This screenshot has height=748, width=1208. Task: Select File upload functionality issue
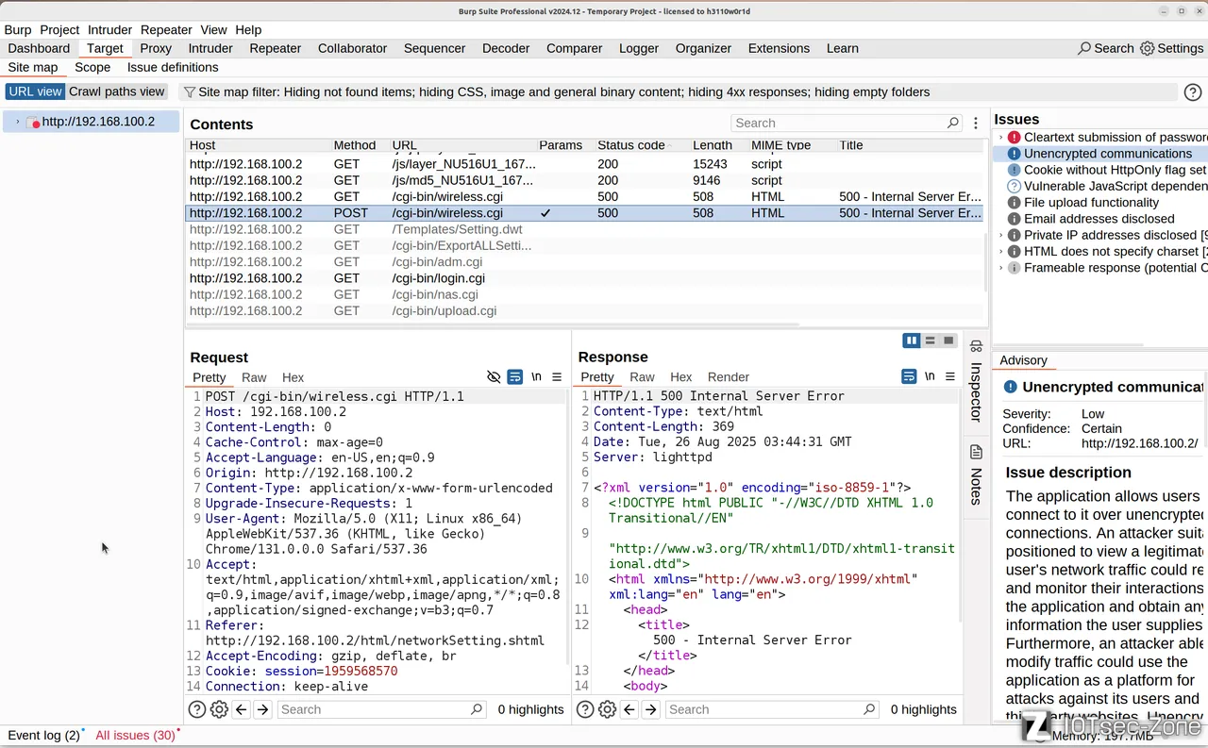[x=1091, y=203]
